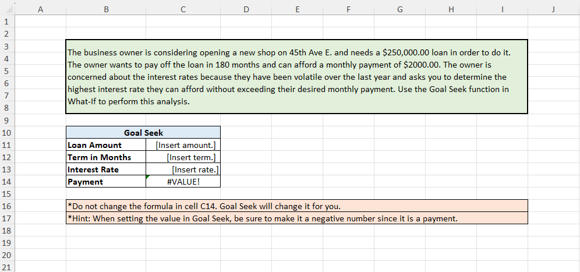Select column C header
Image resolution: width=580 pixels, height=272 pixels.
click(183, 10)
